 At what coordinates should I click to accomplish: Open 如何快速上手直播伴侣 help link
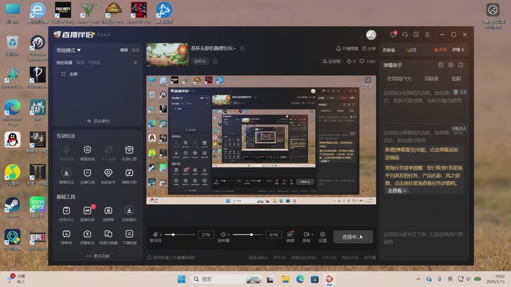click(171, 258)
